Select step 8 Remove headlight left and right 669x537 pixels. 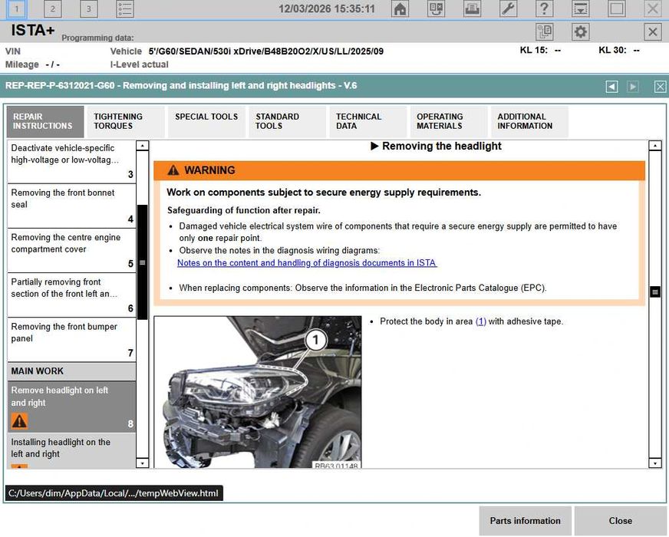(71, 407)
